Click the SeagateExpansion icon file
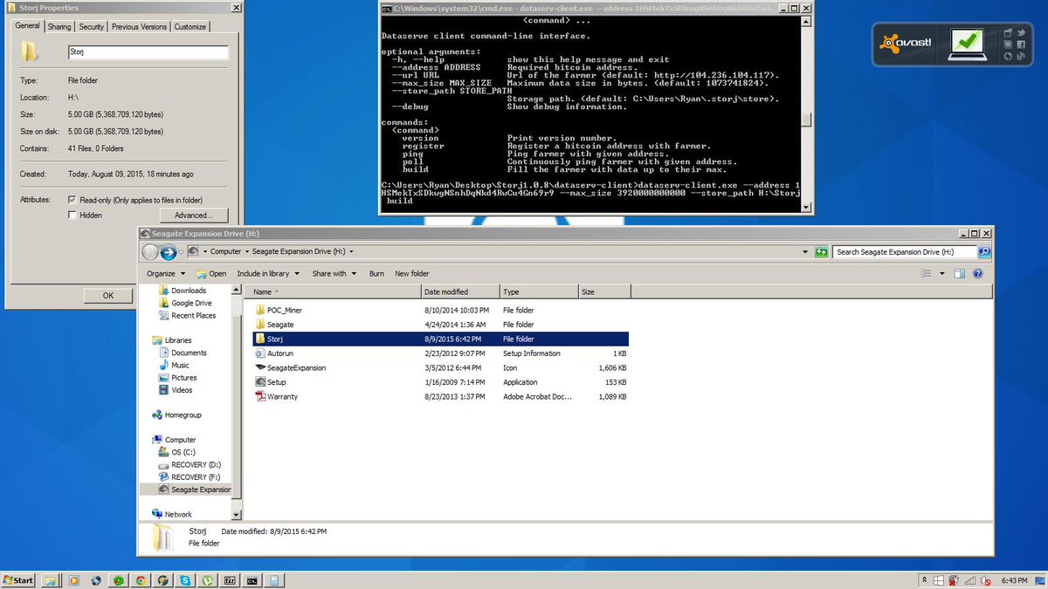 coord(259,367)
